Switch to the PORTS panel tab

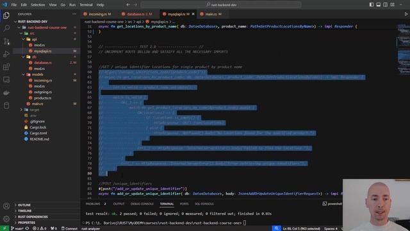coord(184,204)
